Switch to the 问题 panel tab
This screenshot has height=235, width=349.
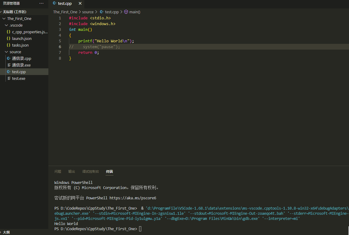[58, 171]
